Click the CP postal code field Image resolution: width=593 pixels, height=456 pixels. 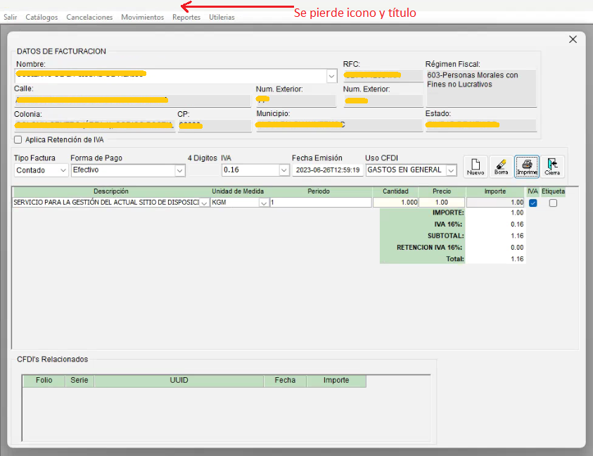coord(215,126)
